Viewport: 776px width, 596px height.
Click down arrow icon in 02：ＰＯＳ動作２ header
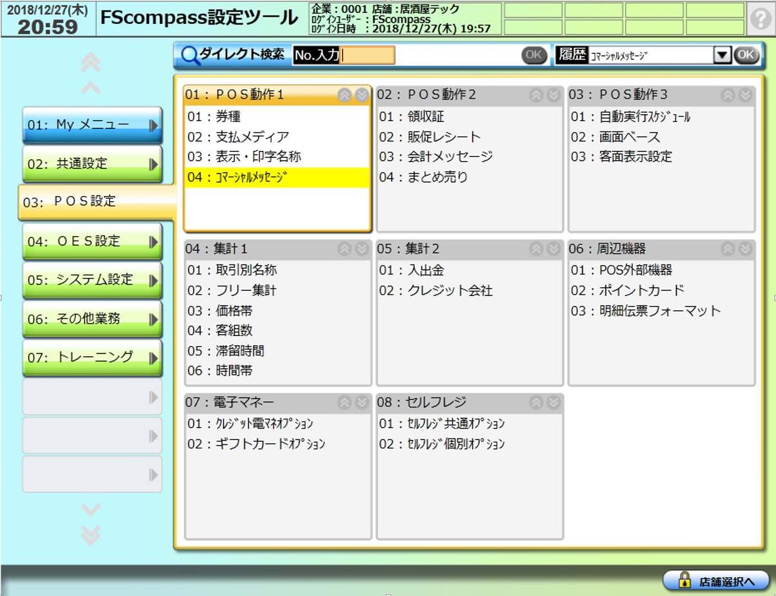click(x=553, y=95)
